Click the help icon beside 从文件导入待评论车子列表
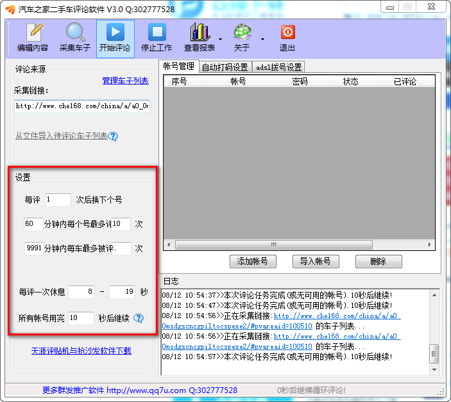 [x=114, y=136]
